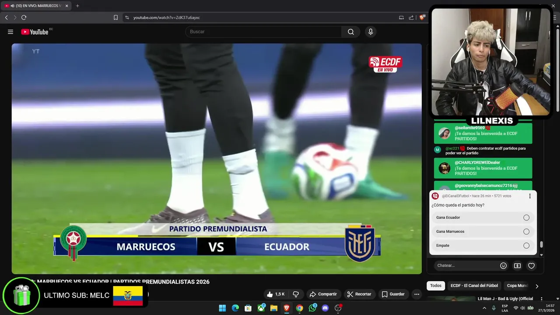This screenshot has width=560, height=315.
Task: Open a new browser tab with the plus icon
Action: pos(77,6)
